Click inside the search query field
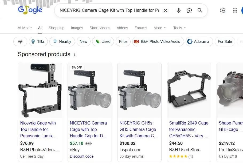Screen dimensions: 243x166 109,10
